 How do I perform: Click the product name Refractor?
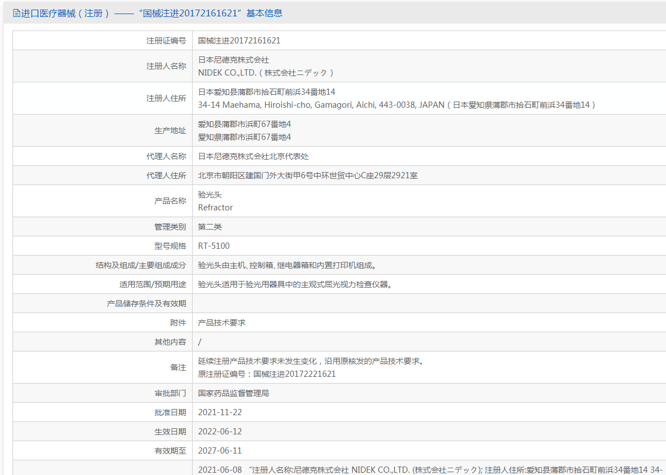(215, 208)
